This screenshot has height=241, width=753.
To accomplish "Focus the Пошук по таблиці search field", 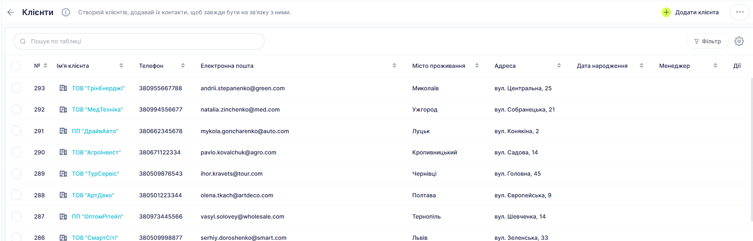I will tap(139, 41).
